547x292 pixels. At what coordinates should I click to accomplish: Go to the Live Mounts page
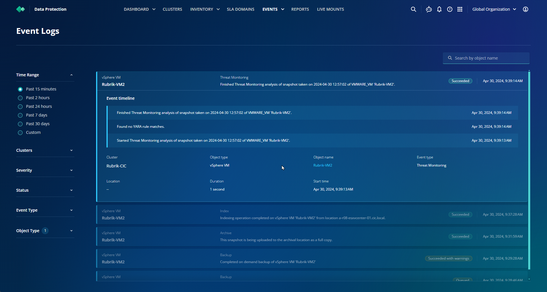pyautogui.click(x=331, y=9)
